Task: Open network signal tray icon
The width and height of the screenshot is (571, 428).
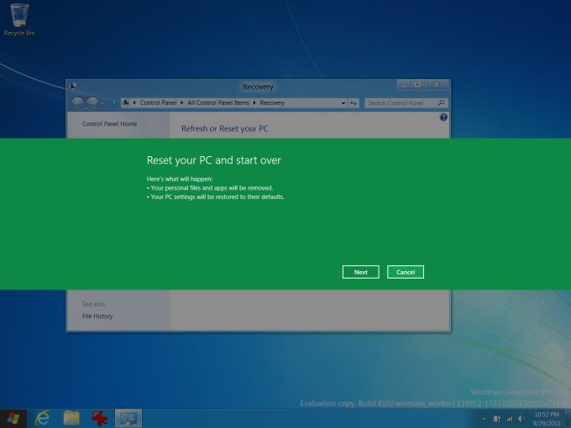Action: point(509,419)
